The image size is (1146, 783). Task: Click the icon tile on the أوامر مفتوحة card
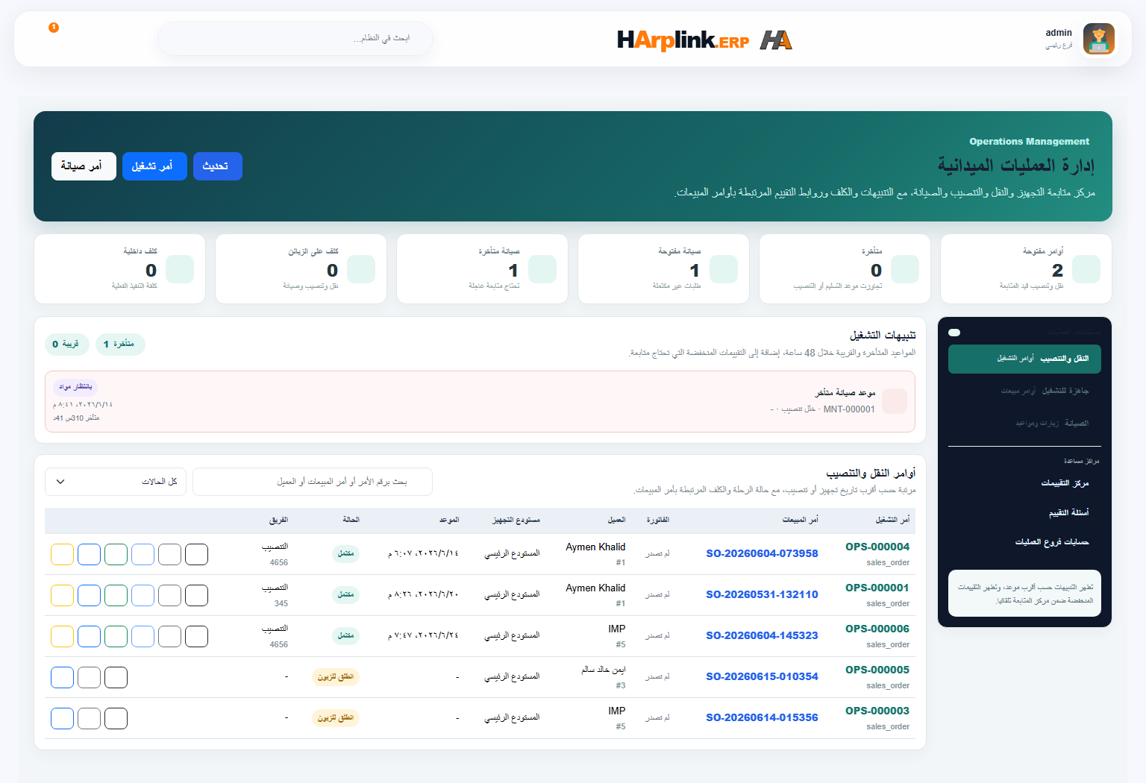click(x=1086, y=269)
